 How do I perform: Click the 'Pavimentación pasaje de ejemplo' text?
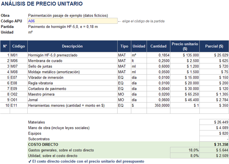68,15
